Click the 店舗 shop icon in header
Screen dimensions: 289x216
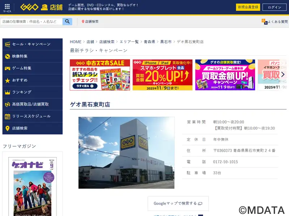[44, 8]
